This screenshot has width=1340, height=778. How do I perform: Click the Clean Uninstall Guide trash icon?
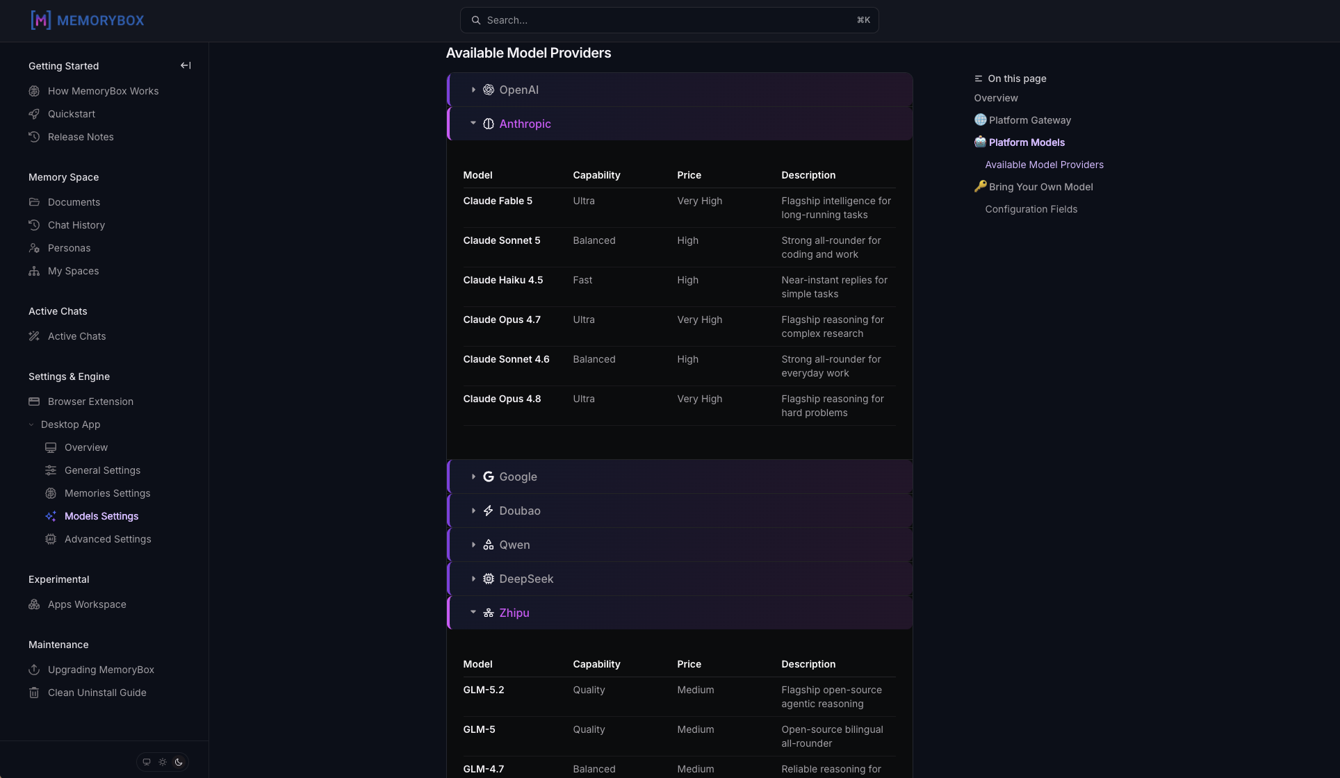(34, 693)
